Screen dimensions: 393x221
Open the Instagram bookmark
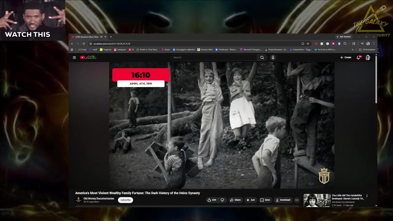pos(120,49)
